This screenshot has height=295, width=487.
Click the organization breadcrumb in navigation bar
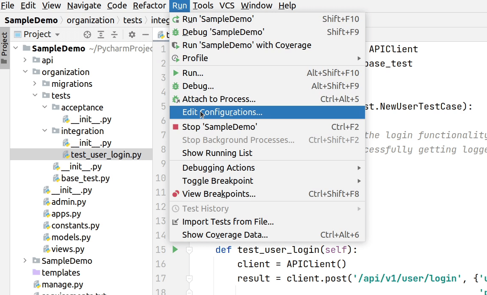coord(90,20)
